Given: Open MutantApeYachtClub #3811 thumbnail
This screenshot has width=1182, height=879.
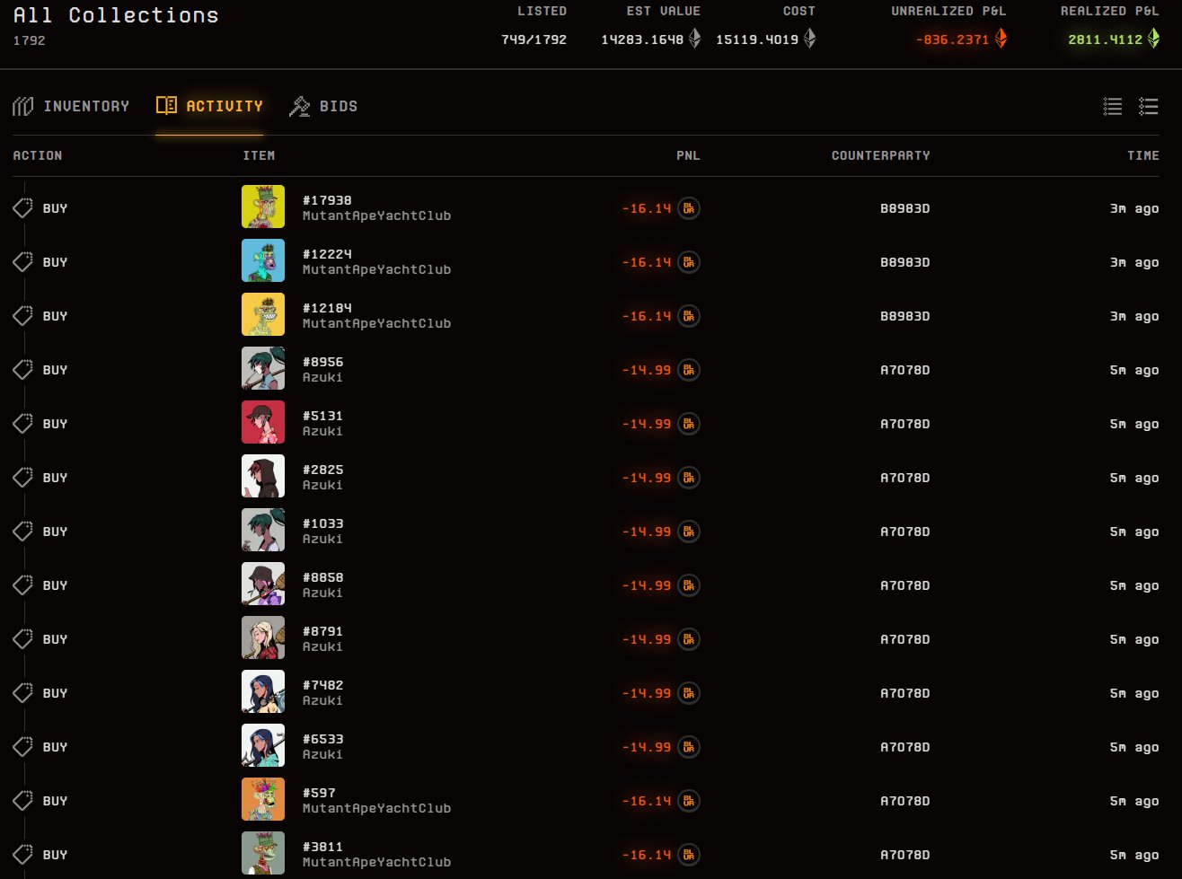Looking at the screenshot, I should pyautogui.click(x=263, y=853).
